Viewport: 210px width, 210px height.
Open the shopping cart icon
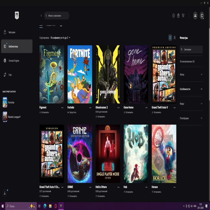click(x=183, y=15)
